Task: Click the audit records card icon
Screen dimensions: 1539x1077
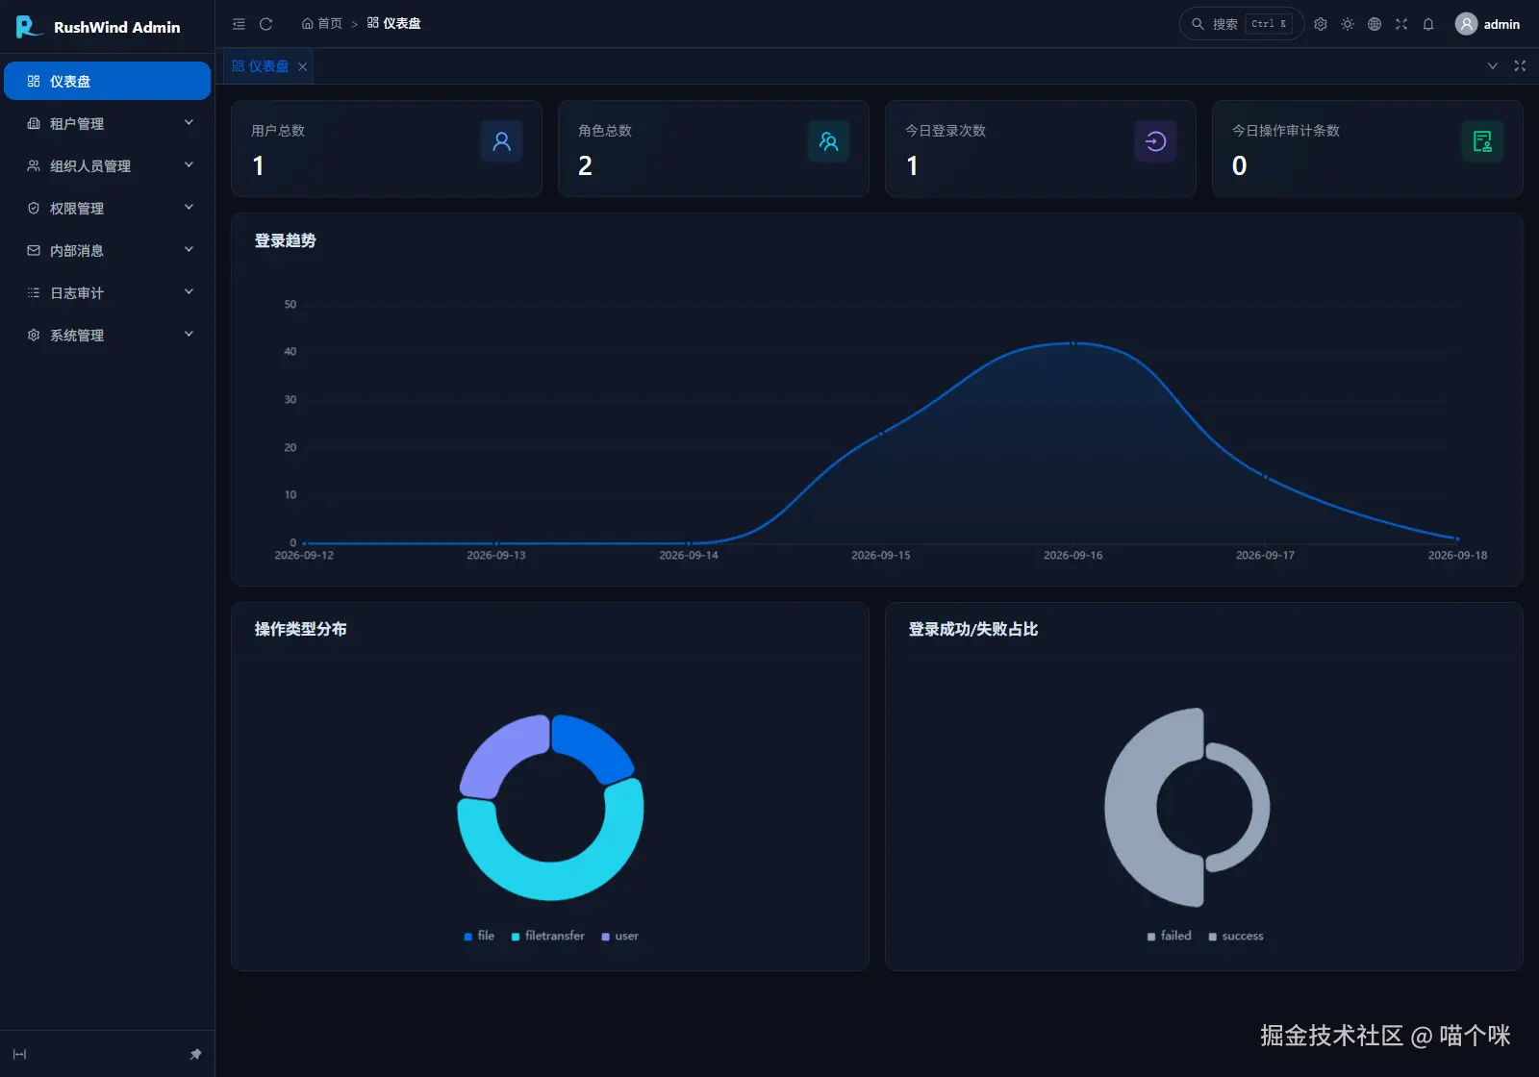Action: 1482,141
